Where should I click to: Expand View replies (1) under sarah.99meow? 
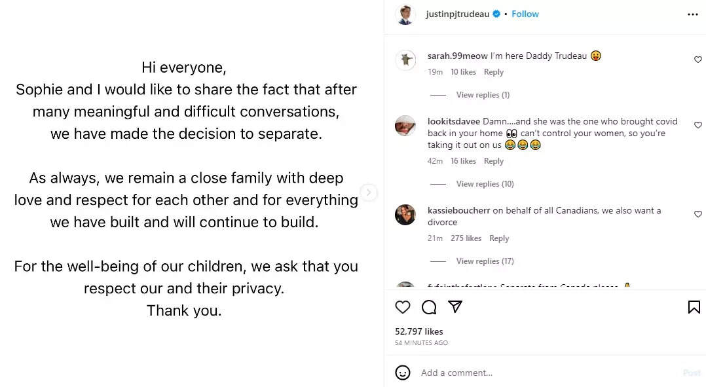coord(483,95)
